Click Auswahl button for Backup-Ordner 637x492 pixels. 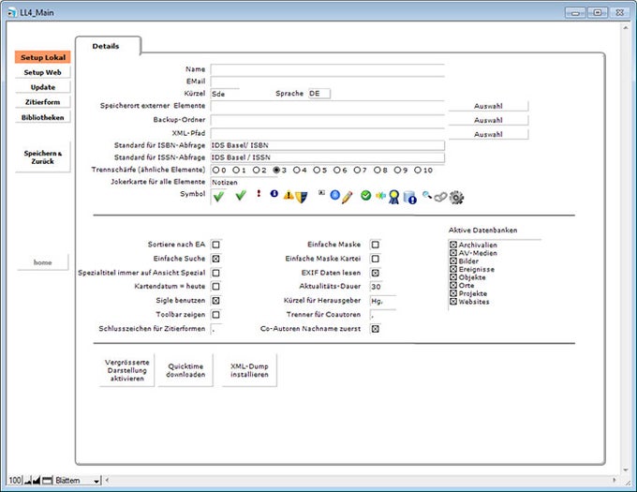click(x=488, y=120)
